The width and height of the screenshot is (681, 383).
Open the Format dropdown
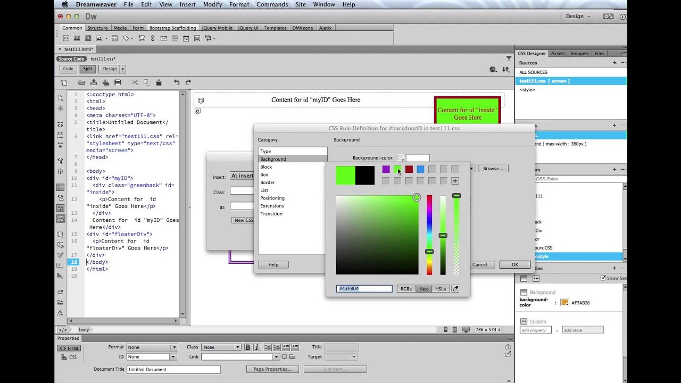pyautogui.click(x=151, y=347)
